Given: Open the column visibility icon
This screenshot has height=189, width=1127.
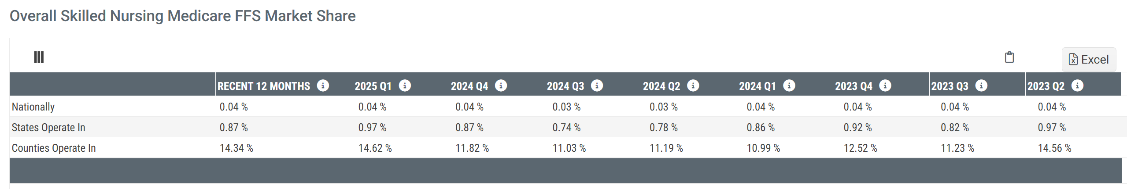Looking at the screenshot, I should point(39,57).
